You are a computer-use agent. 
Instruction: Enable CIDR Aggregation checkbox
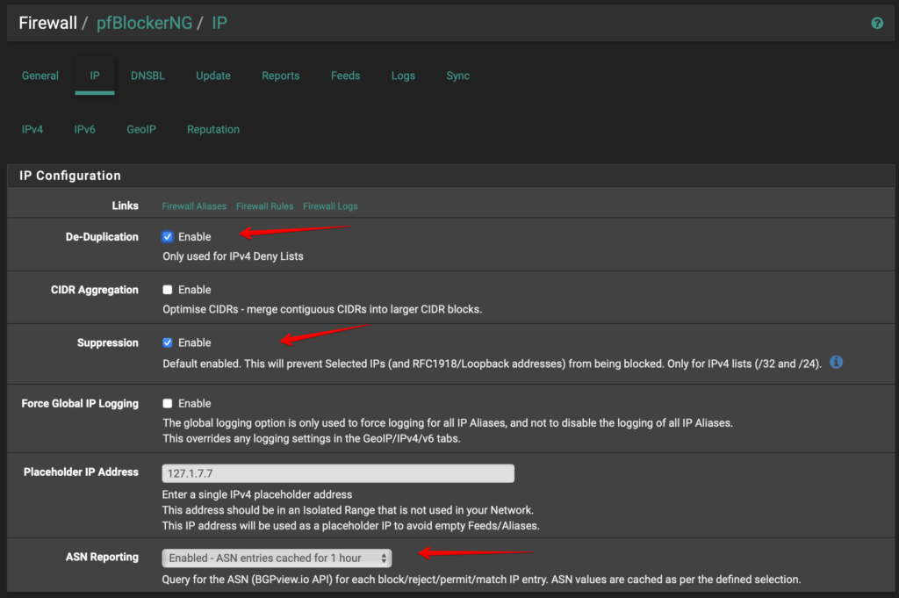[168, 290]
